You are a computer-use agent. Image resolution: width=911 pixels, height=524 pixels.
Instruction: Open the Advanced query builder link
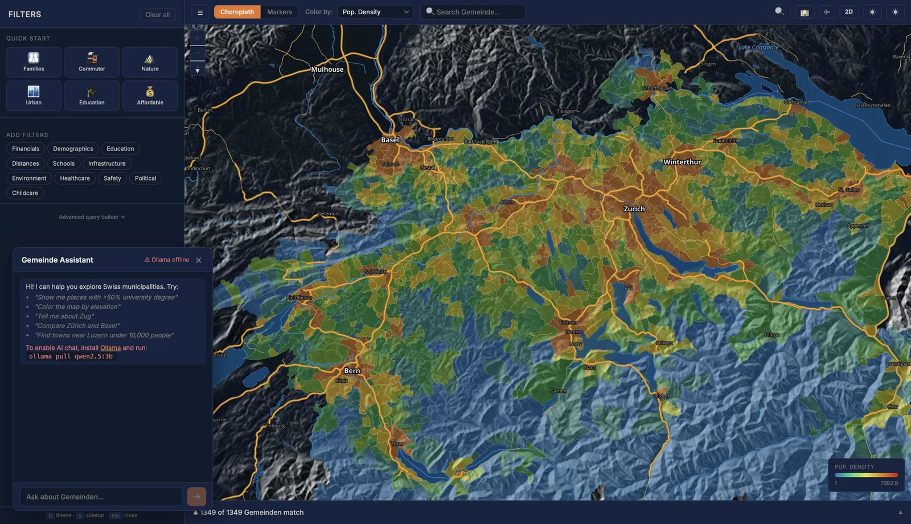pyautogui.click(x=92, y=217)
